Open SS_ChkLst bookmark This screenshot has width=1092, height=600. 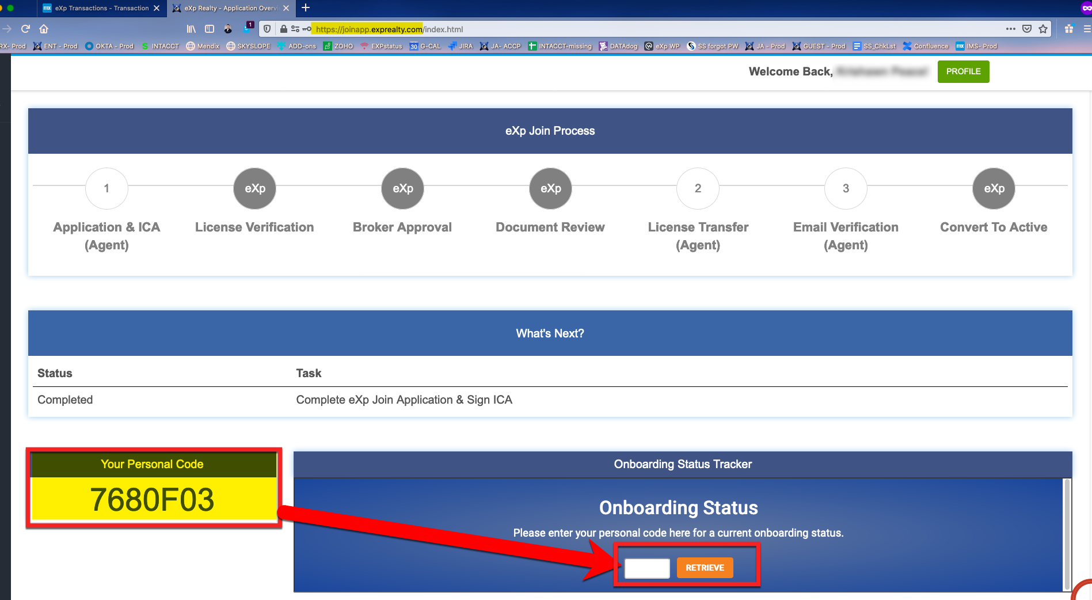pos(874,46)
